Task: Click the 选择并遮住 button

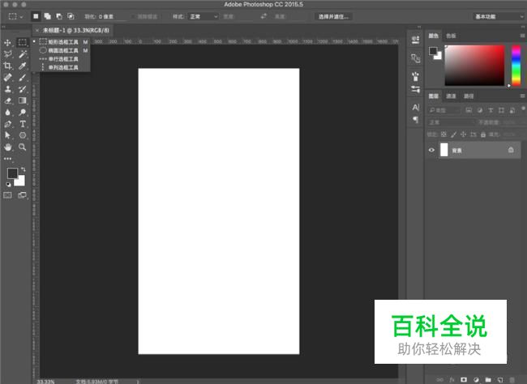Action: (x=333, y=16)
